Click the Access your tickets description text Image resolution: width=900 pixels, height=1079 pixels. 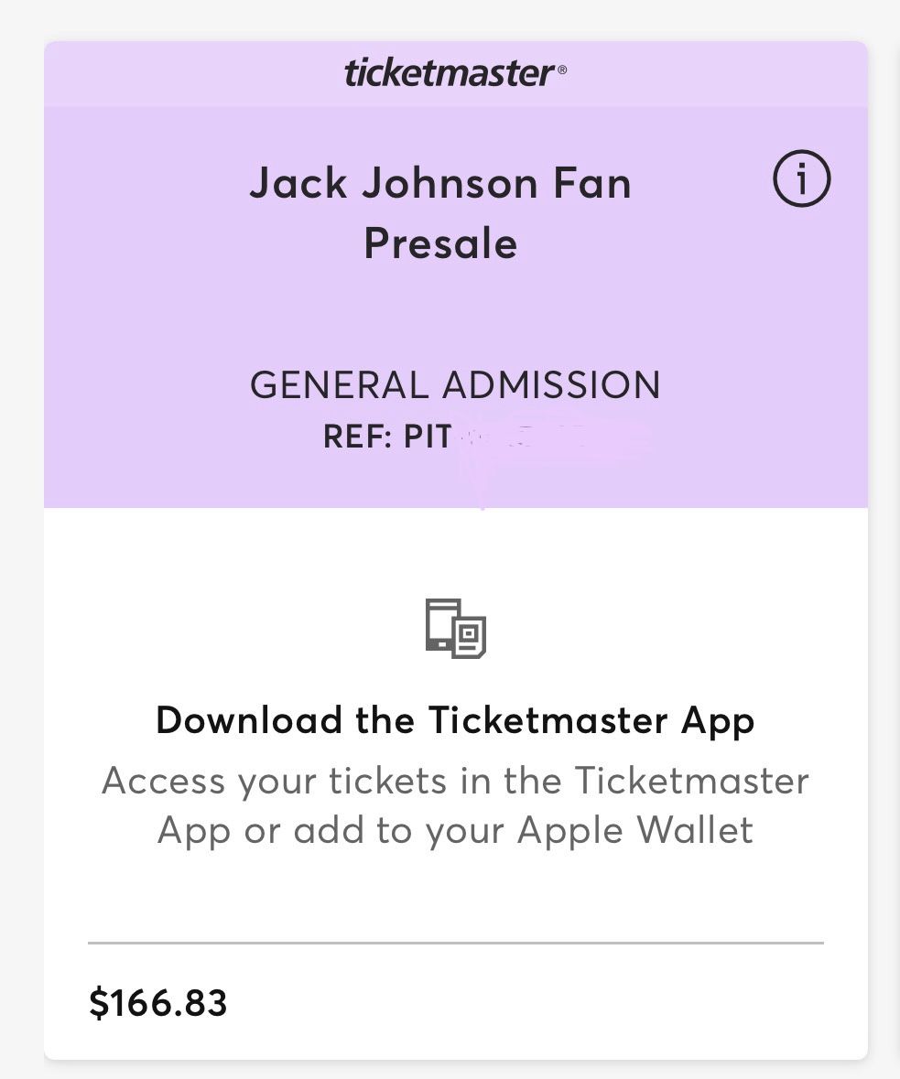pyautogui.click(x=455, y=805)
